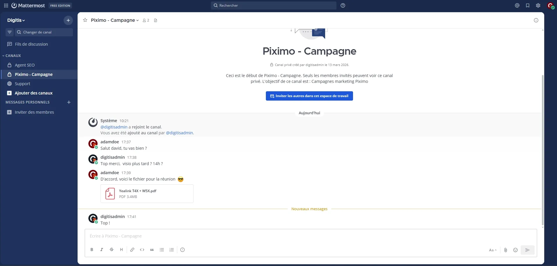The image size is (557, 266).
Task: Open the Settings gear icon
Action: click(x=538, y=6)
